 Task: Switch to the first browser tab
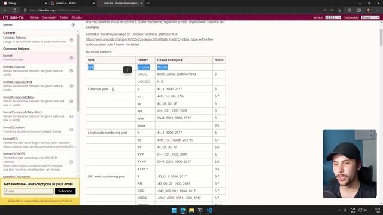(x=25, y=3)
